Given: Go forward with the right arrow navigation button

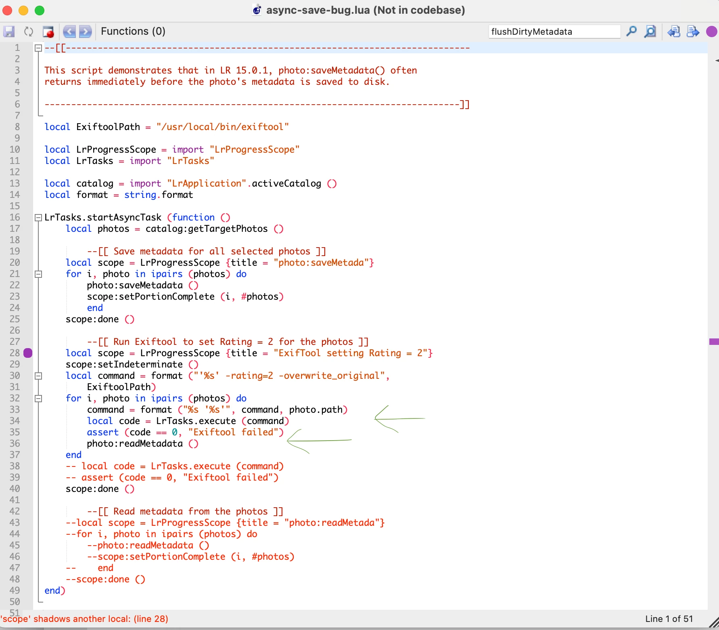Looking at the screenshot, I should click(x=86, y=31).
